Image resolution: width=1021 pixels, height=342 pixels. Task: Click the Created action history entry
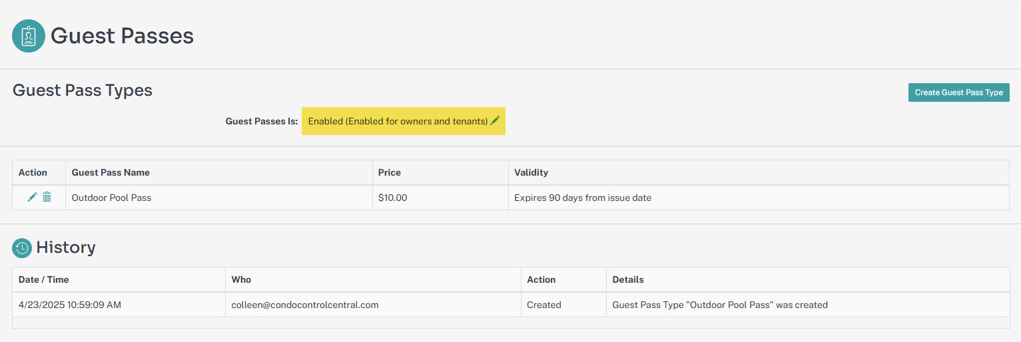tap(544, 305)
